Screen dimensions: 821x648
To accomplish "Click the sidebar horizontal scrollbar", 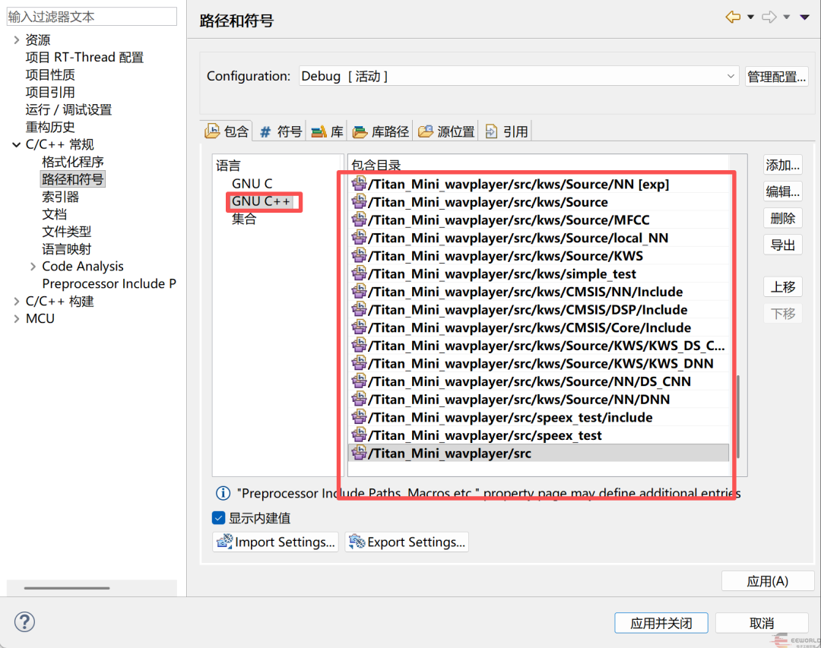I will coord(67,588).
